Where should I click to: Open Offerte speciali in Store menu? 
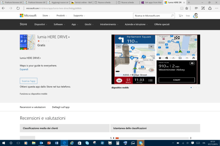[x=162, y=24]
